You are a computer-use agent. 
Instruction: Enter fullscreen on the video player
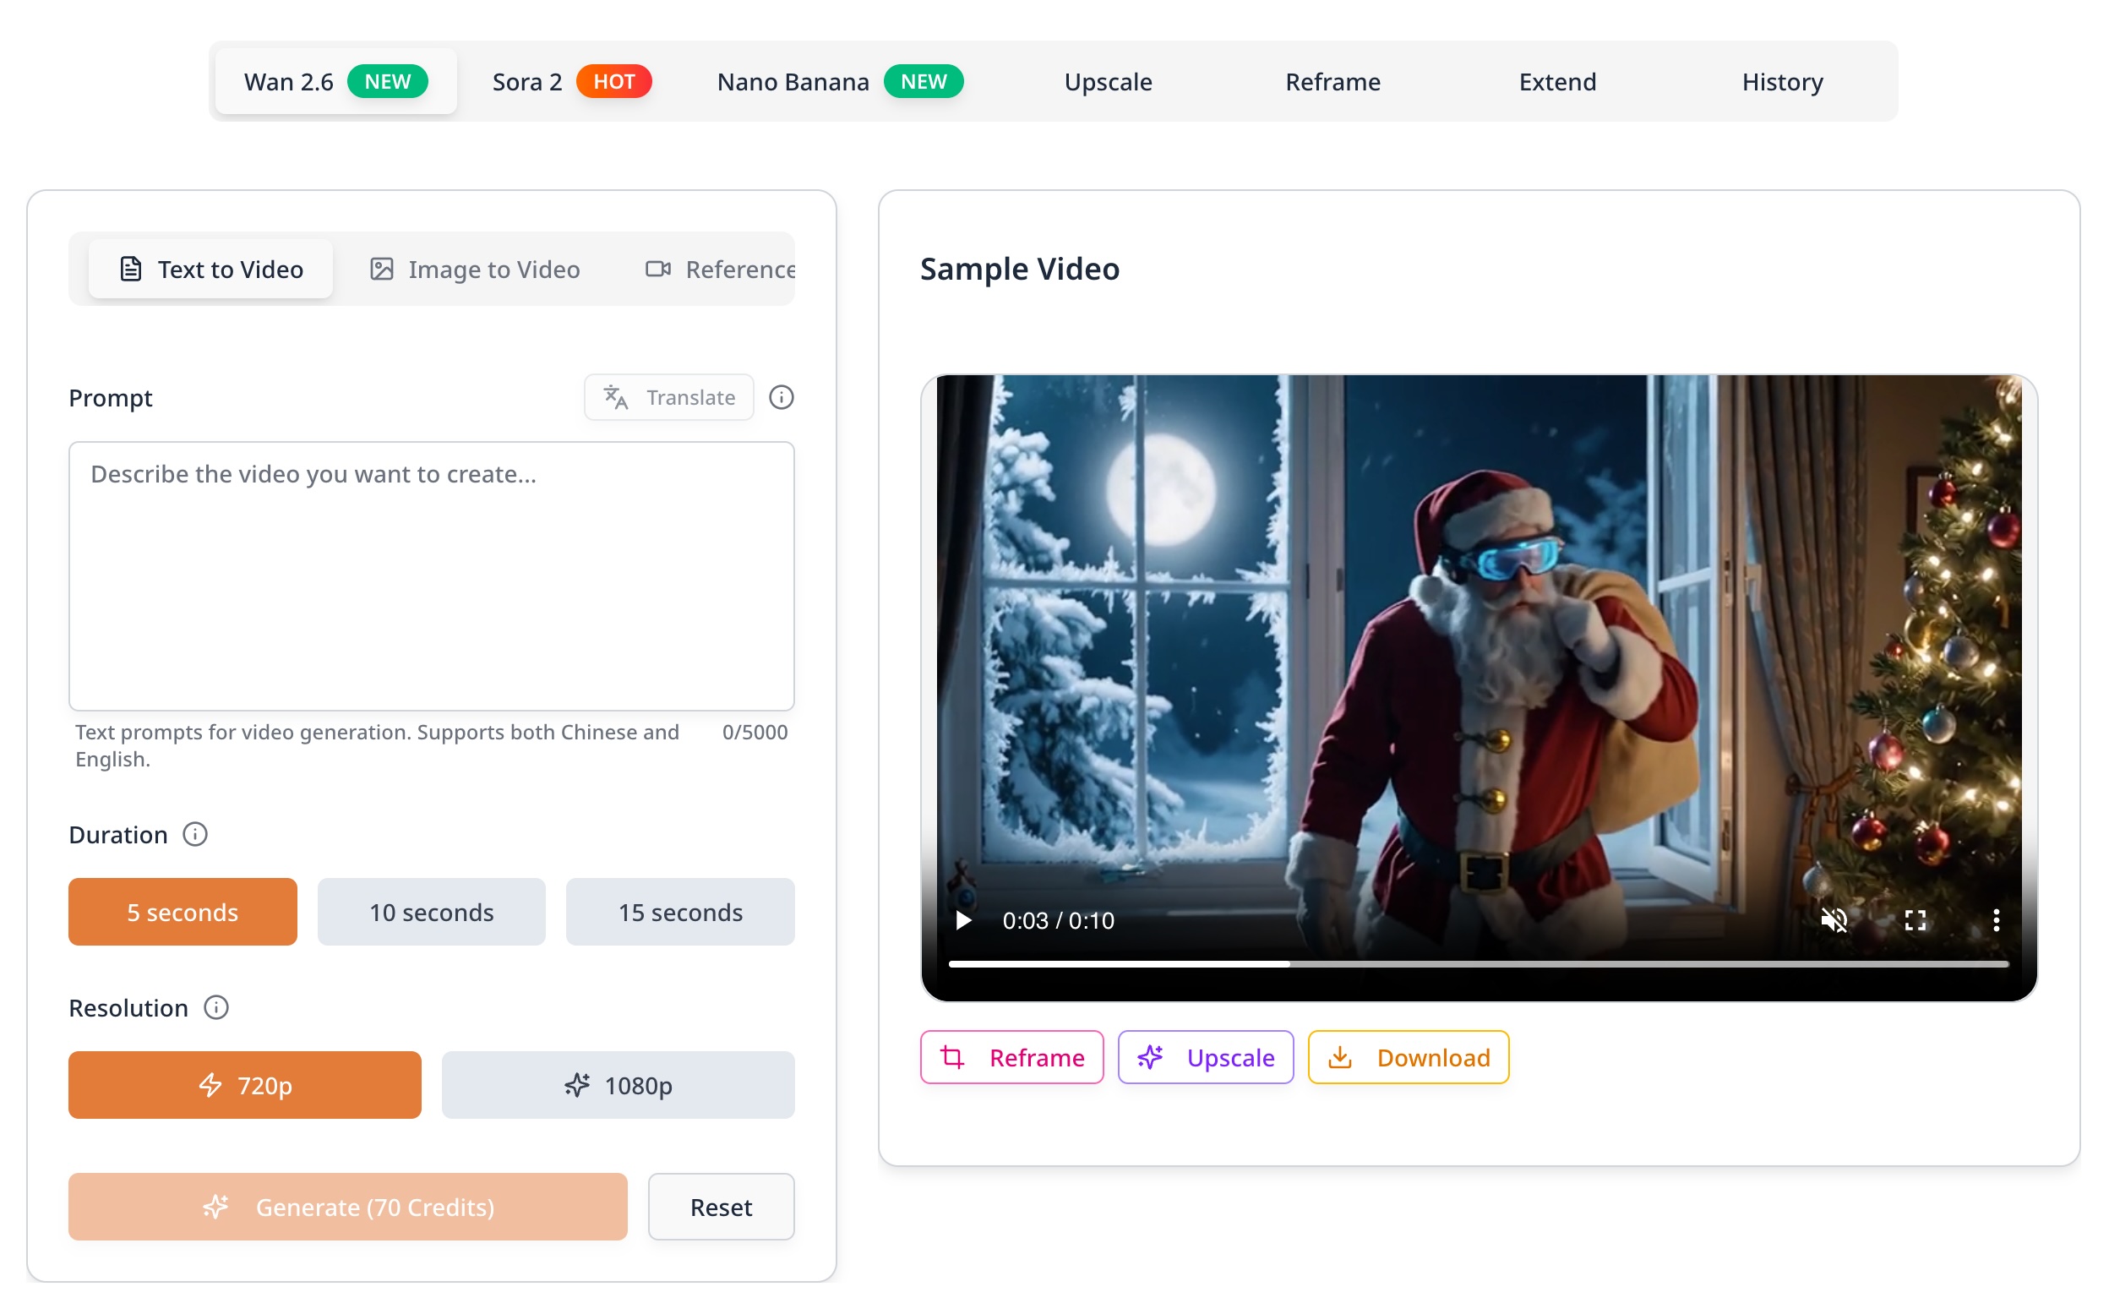(x=1916, y=920)
